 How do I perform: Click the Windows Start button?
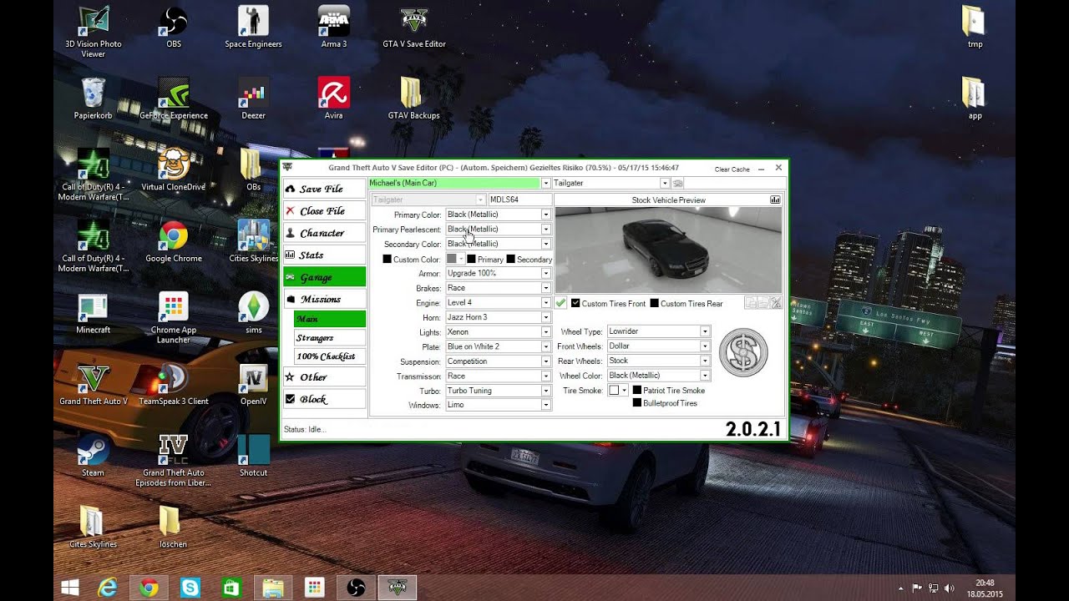coord(69,588)
